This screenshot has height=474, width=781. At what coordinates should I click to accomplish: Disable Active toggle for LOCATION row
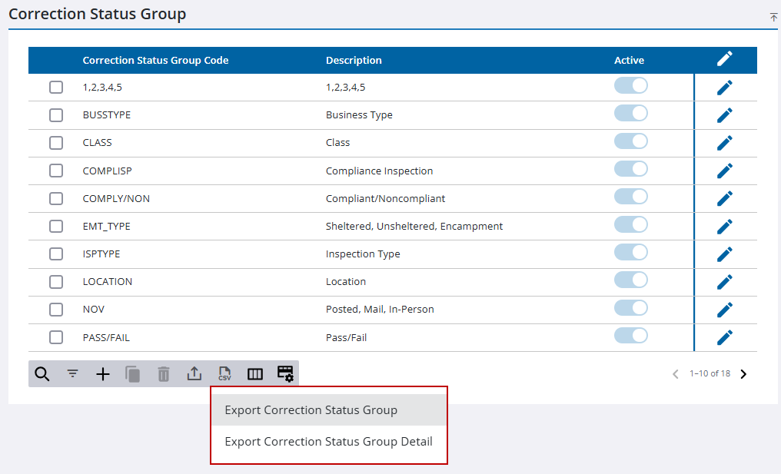click(x=631, y=280)
